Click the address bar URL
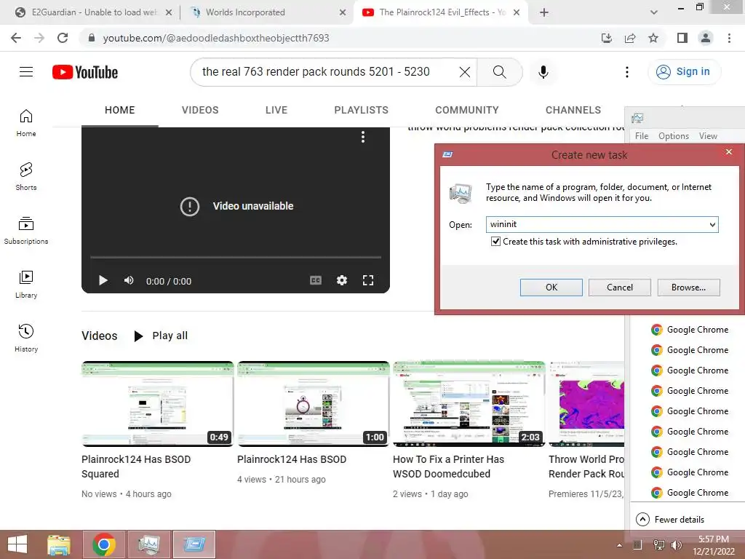 point(216,38)
